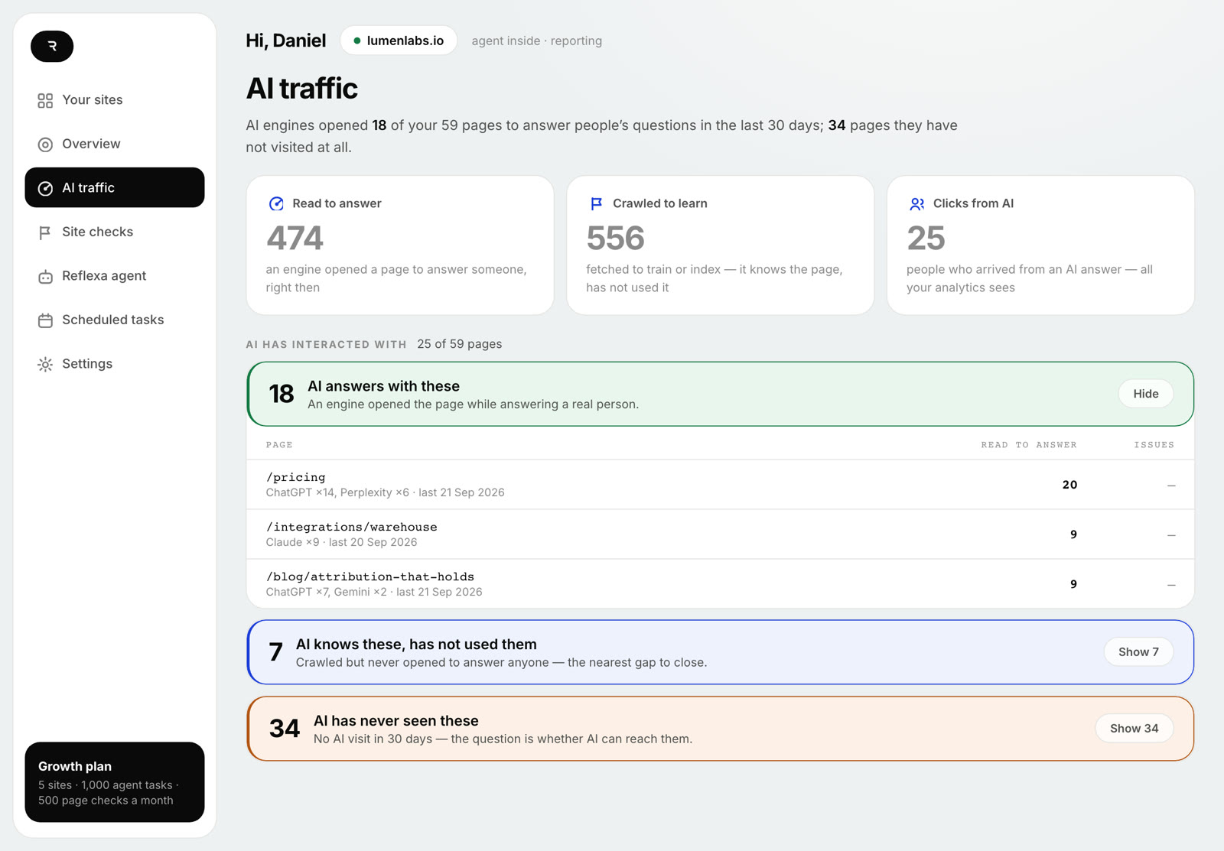Expand with the Show 7 button
Screen dimensions: 1224x851
[1138, 652]
